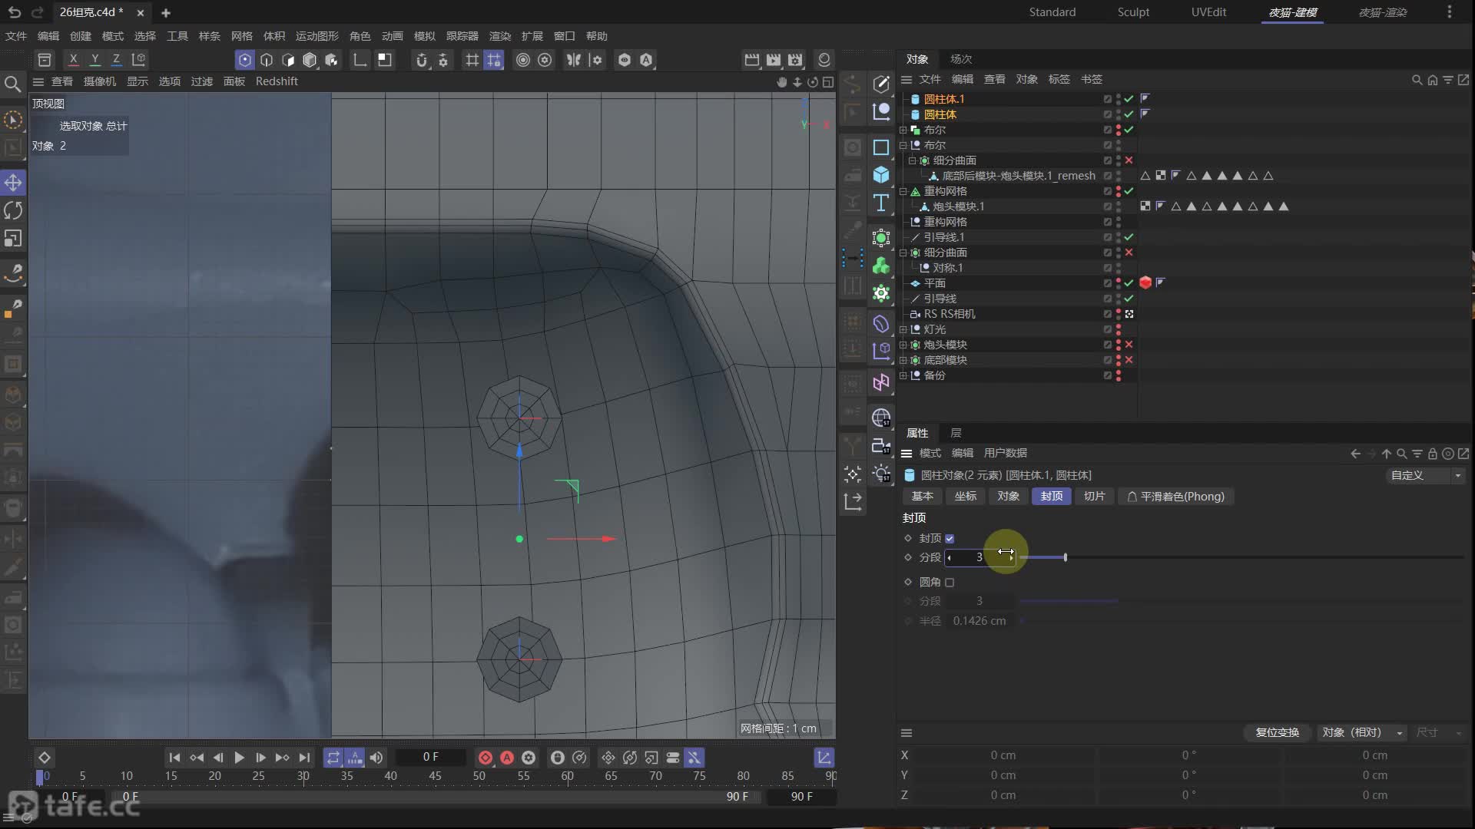Image resolution: width=1475 pixels, height=829 pixels.
Task: Click the 复位变换 button
Action: [x=1277, y=732]
